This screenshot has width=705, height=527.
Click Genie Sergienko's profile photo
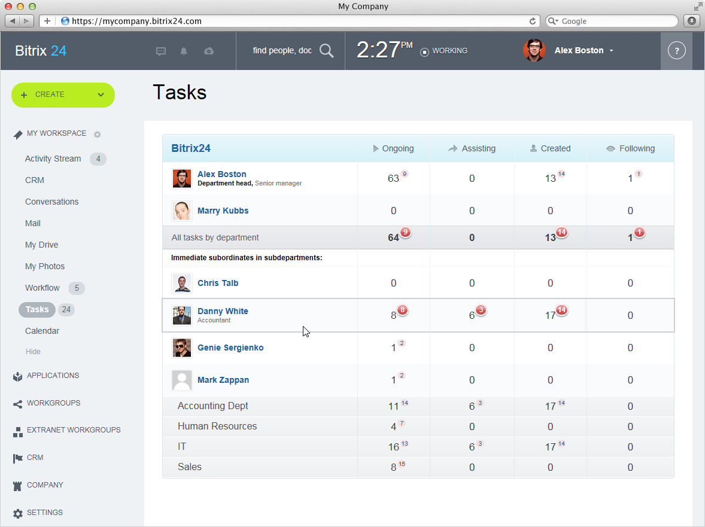[182, 348]
